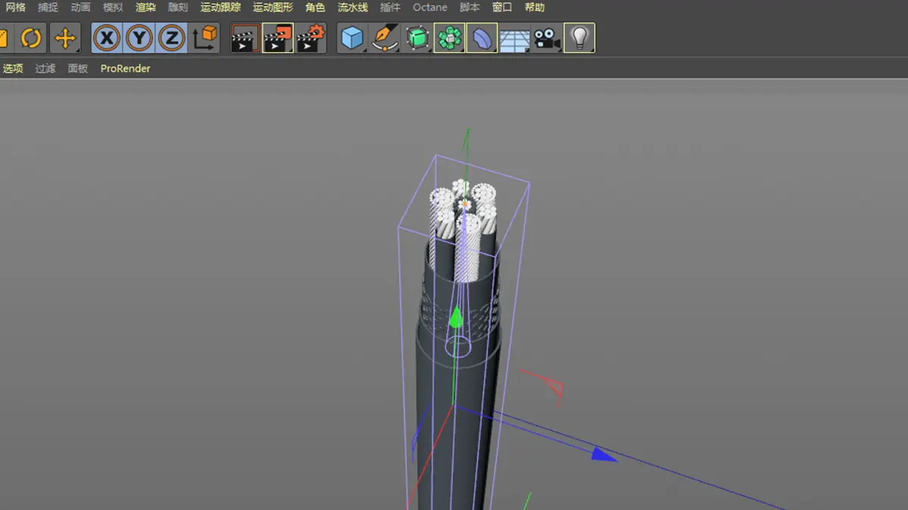Open viewport ProRender menu
This screenshot has height=510, width=908.
tap(126, 69)
